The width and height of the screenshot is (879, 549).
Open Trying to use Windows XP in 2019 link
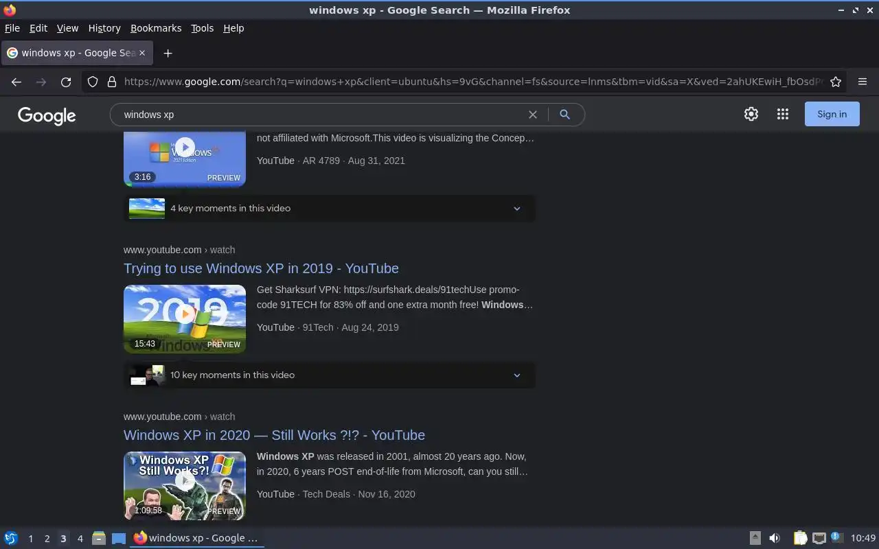pos(261,268)
